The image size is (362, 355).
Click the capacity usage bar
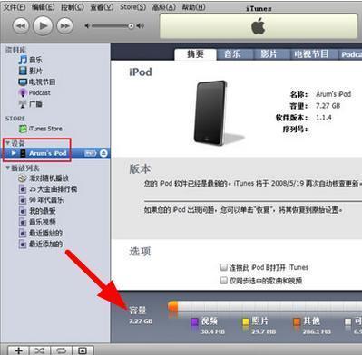(265, 307)
